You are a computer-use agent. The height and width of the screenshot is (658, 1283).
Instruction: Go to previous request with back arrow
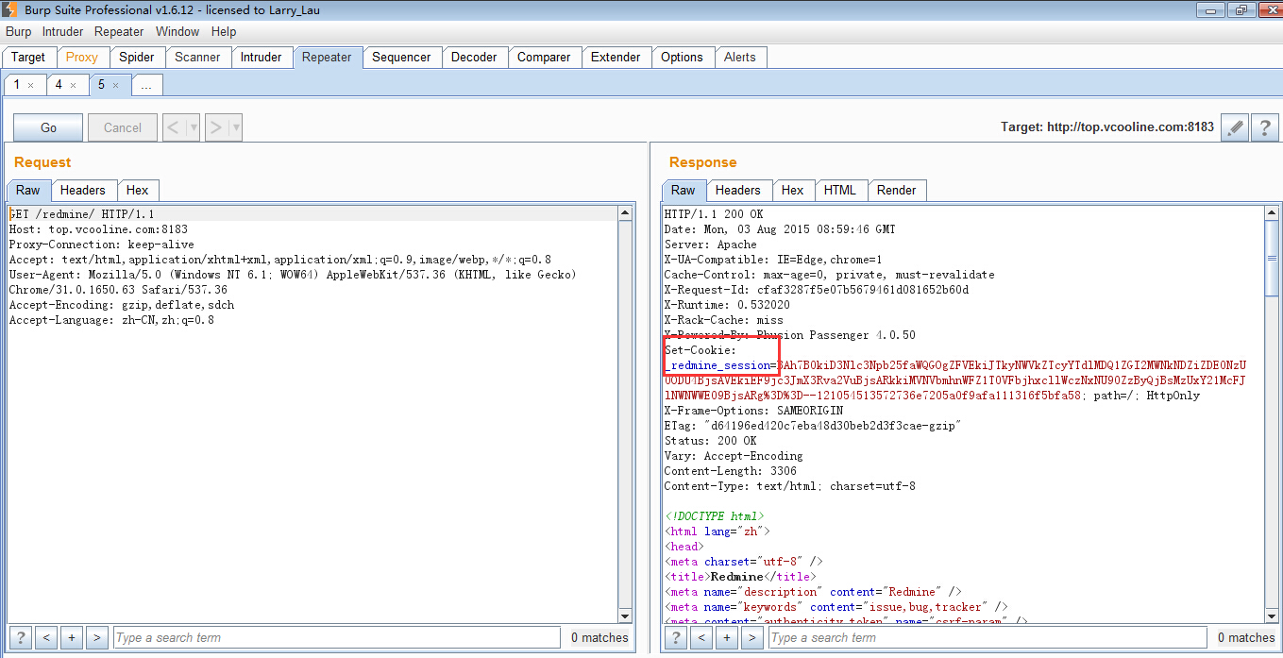(174, 127)
